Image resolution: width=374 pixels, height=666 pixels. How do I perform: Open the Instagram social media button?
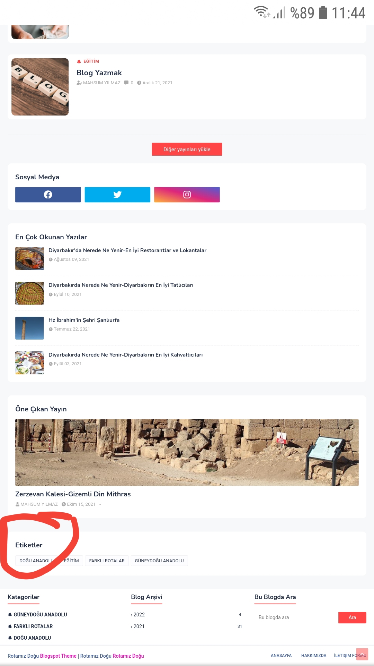coord(187,195)
